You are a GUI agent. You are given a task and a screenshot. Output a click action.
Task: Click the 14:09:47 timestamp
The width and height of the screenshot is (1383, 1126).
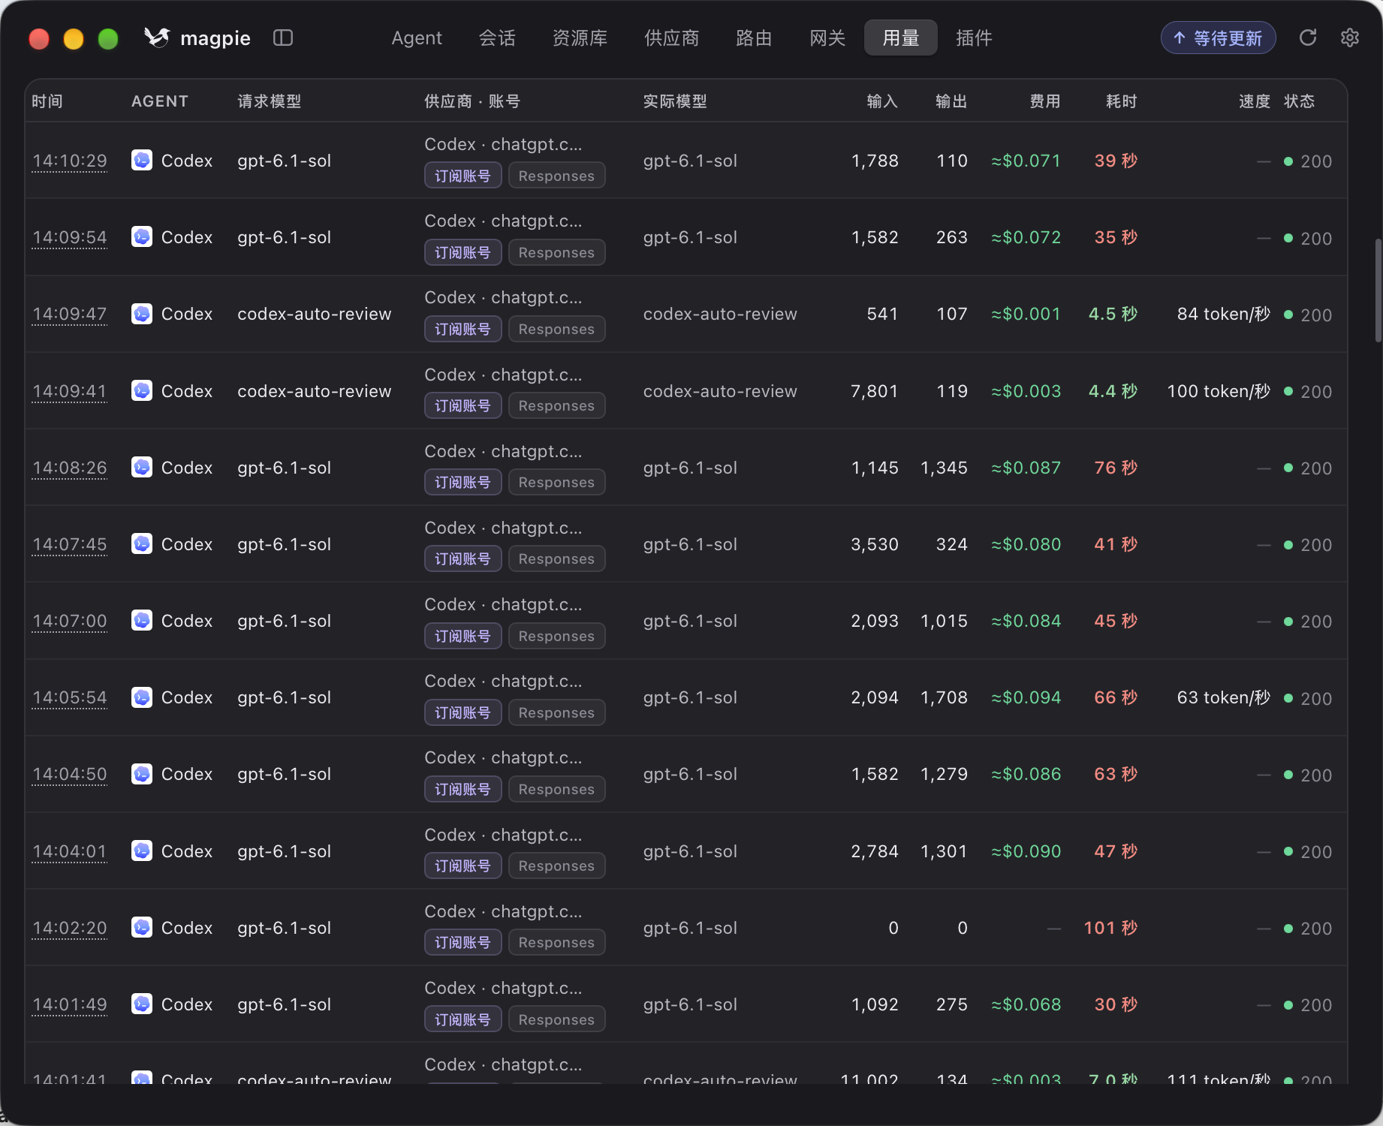pos(70,314)
